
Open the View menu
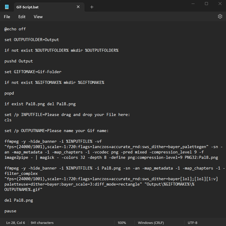coord(38,17)
